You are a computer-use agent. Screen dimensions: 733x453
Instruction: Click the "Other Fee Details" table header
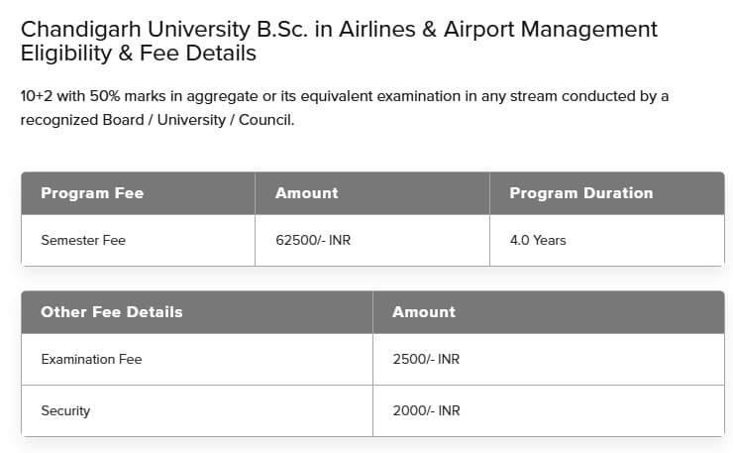coord(112,311)
